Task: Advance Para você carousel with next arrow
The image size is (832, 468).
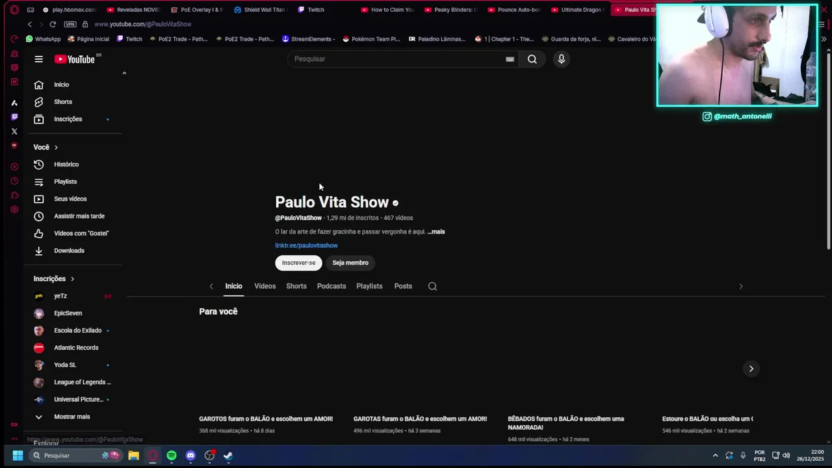Action: 751,369
